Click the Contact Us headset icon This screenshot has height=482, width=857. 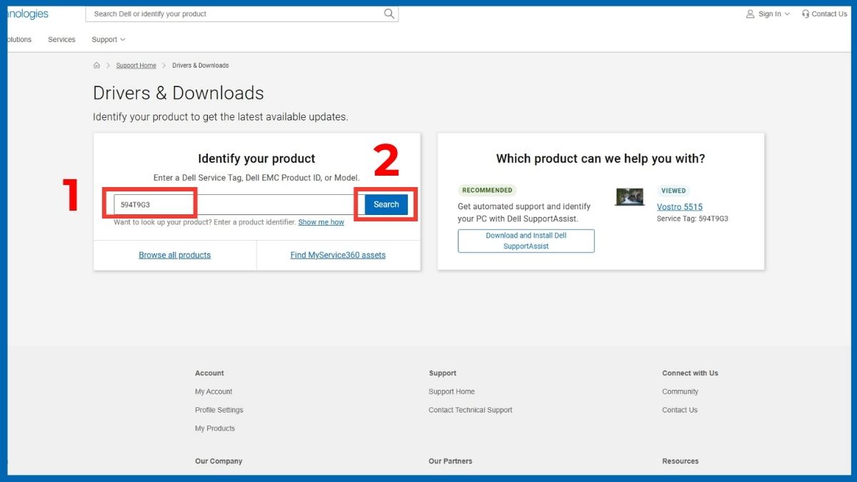(806, 14)
